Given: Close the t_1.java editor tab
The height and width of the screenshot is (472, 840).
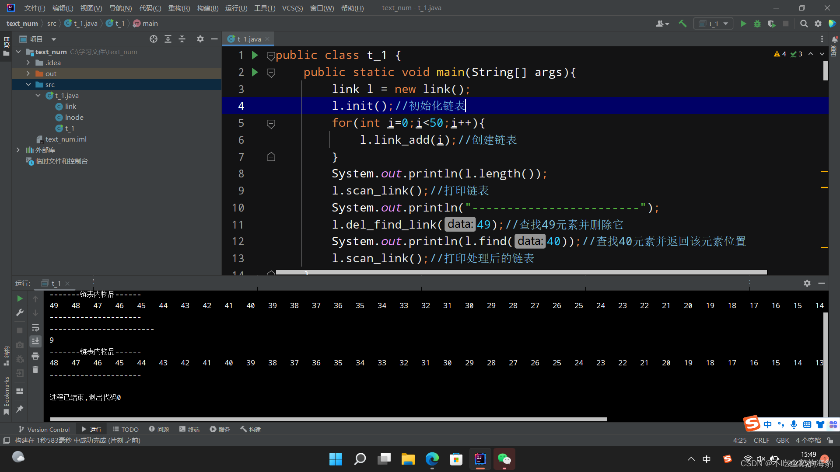Looking at the screenshot, I should coord(267,39).
